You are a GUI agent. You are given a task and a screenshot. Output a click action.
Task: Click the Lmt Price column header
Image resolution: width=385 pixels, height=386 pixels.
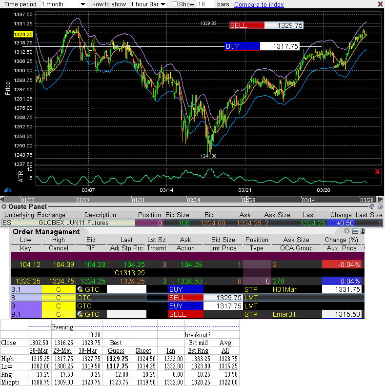pos(223,248)
